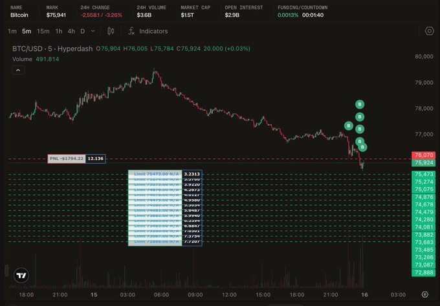Viewport: 440px width, 306px height.
Task: Click the O75,904 open value
Action: tap(108, 49)
